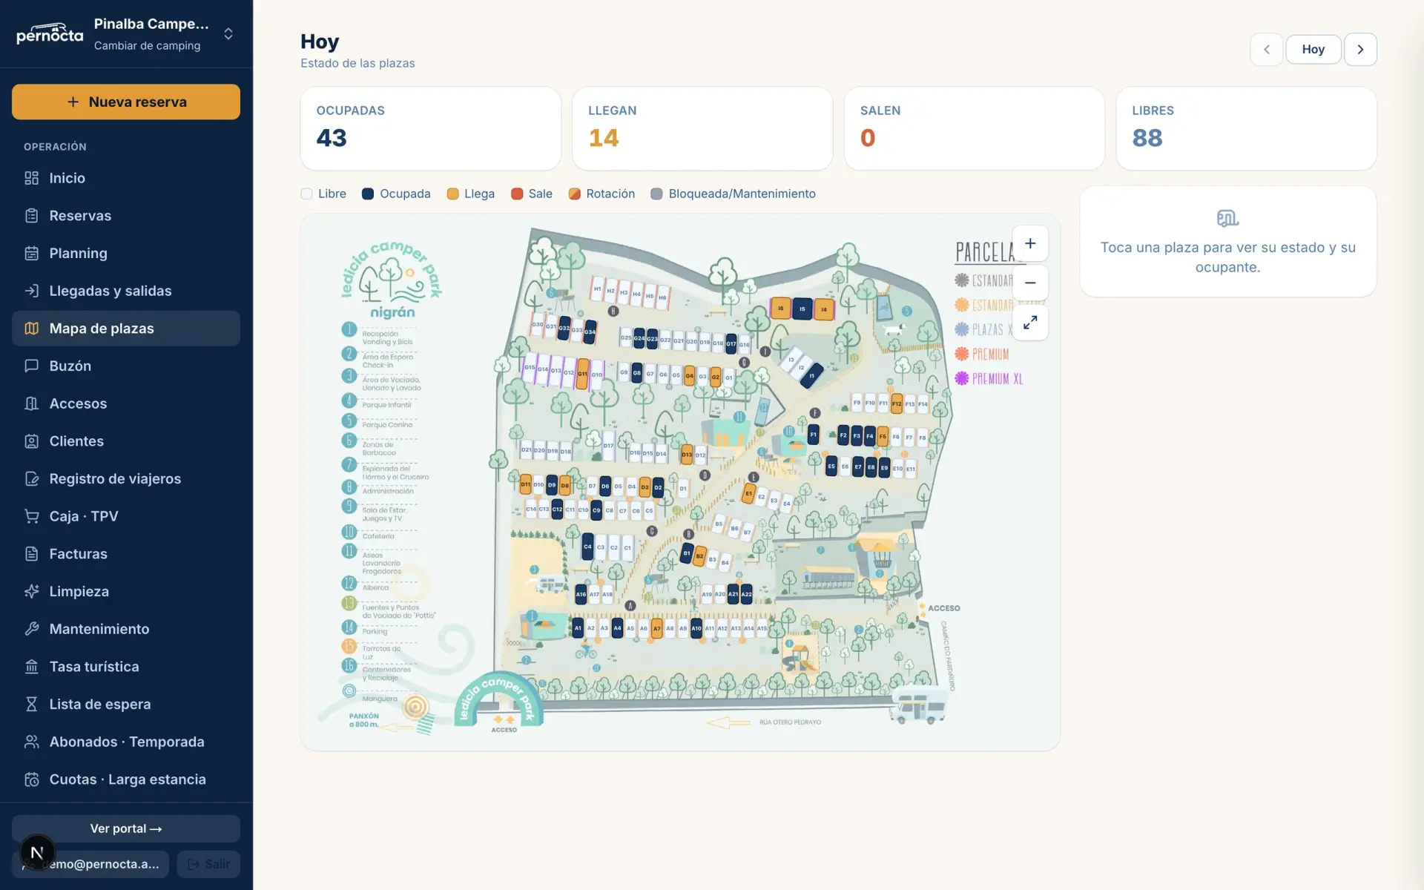The width and height of the screenshot is (1424, 890).
Task: Open Inicio via its dashboard icon
Action: (31, 178)
